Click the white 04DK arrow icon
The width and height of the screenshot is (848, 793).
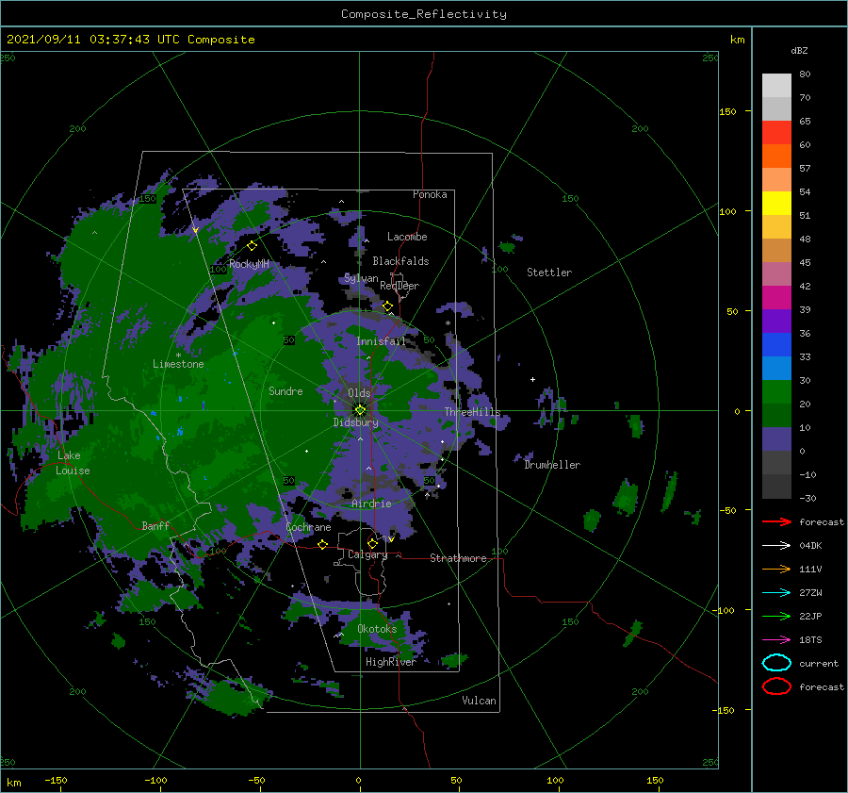click(776, 546)
